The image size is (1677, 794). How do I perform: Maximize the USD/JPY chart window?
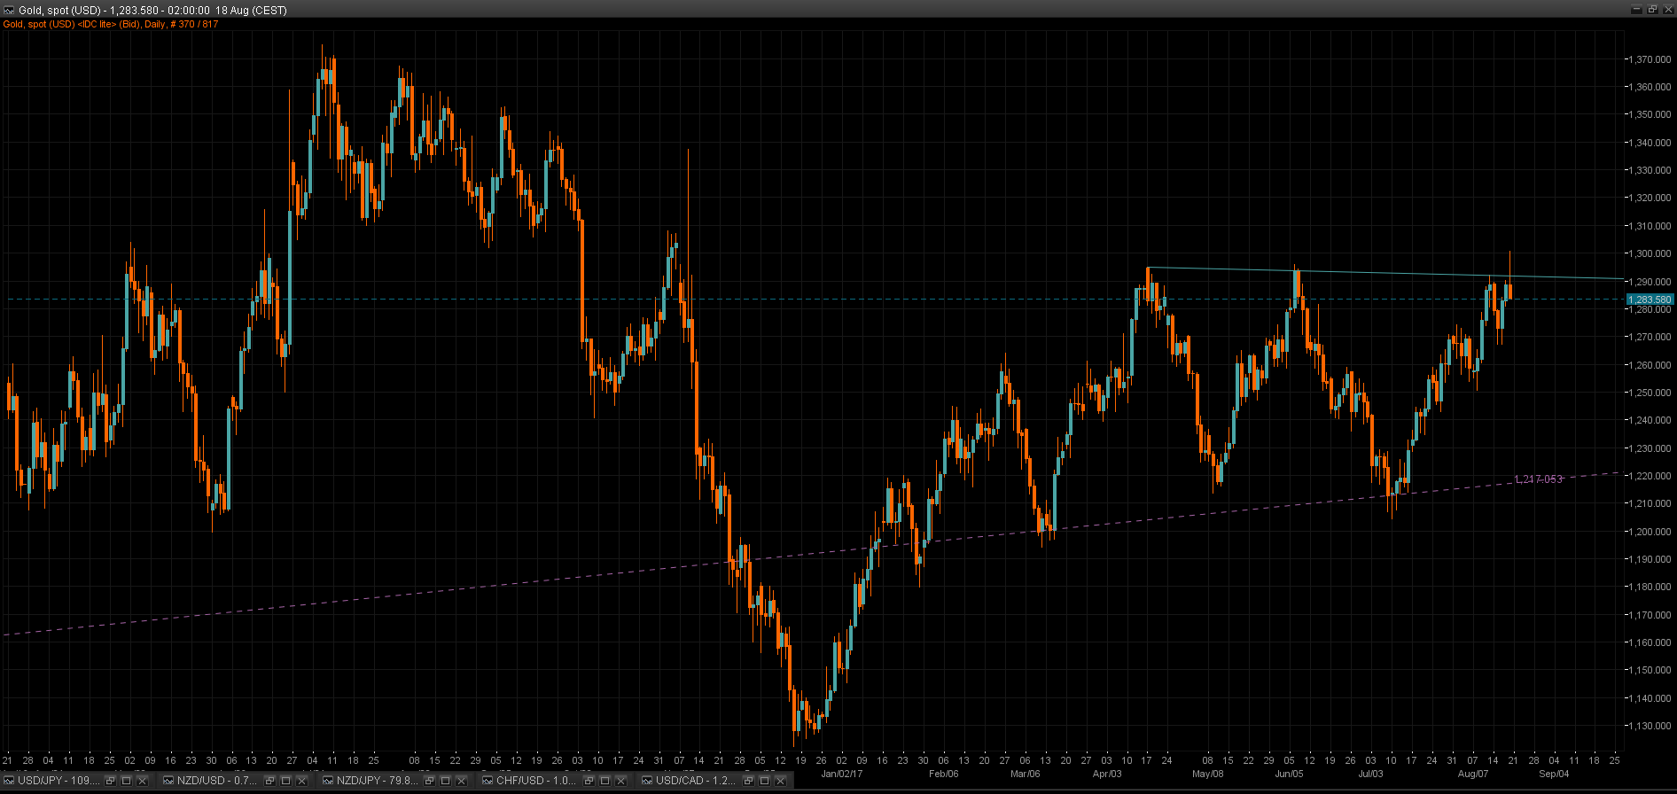pos(126,781)
